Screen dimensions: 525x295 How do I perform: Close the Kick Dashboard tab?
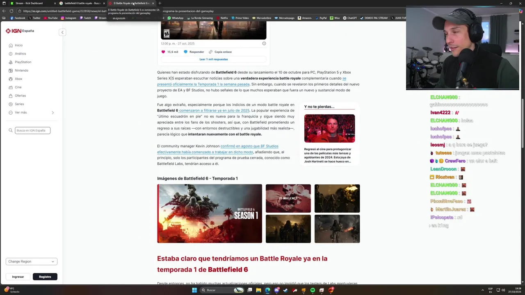[55, 3]
